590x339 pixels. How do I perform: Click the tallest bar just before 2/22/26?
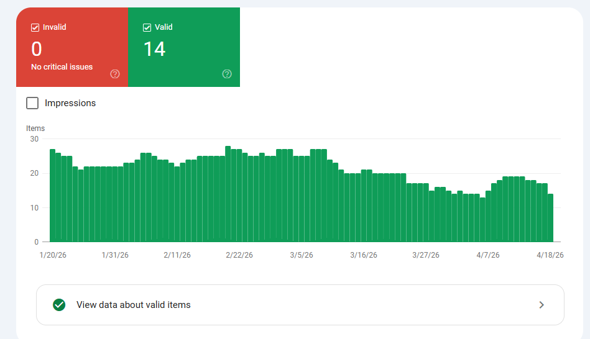coord(228,194)
